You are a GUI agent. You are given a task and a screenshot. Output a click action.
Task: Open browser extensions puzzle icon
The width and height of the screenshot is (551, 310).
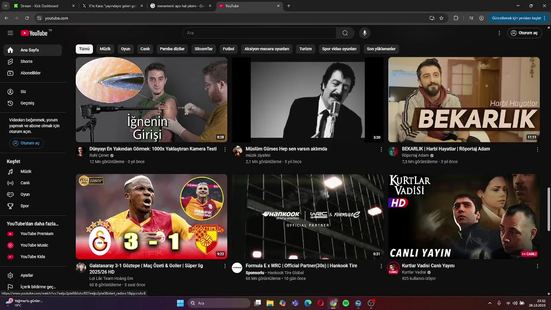[x=456, y=18]
